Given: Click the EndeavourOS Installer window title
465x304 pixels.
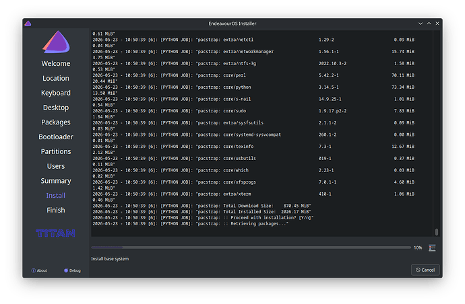Looking at the screenshot, I should click(232, 24).
